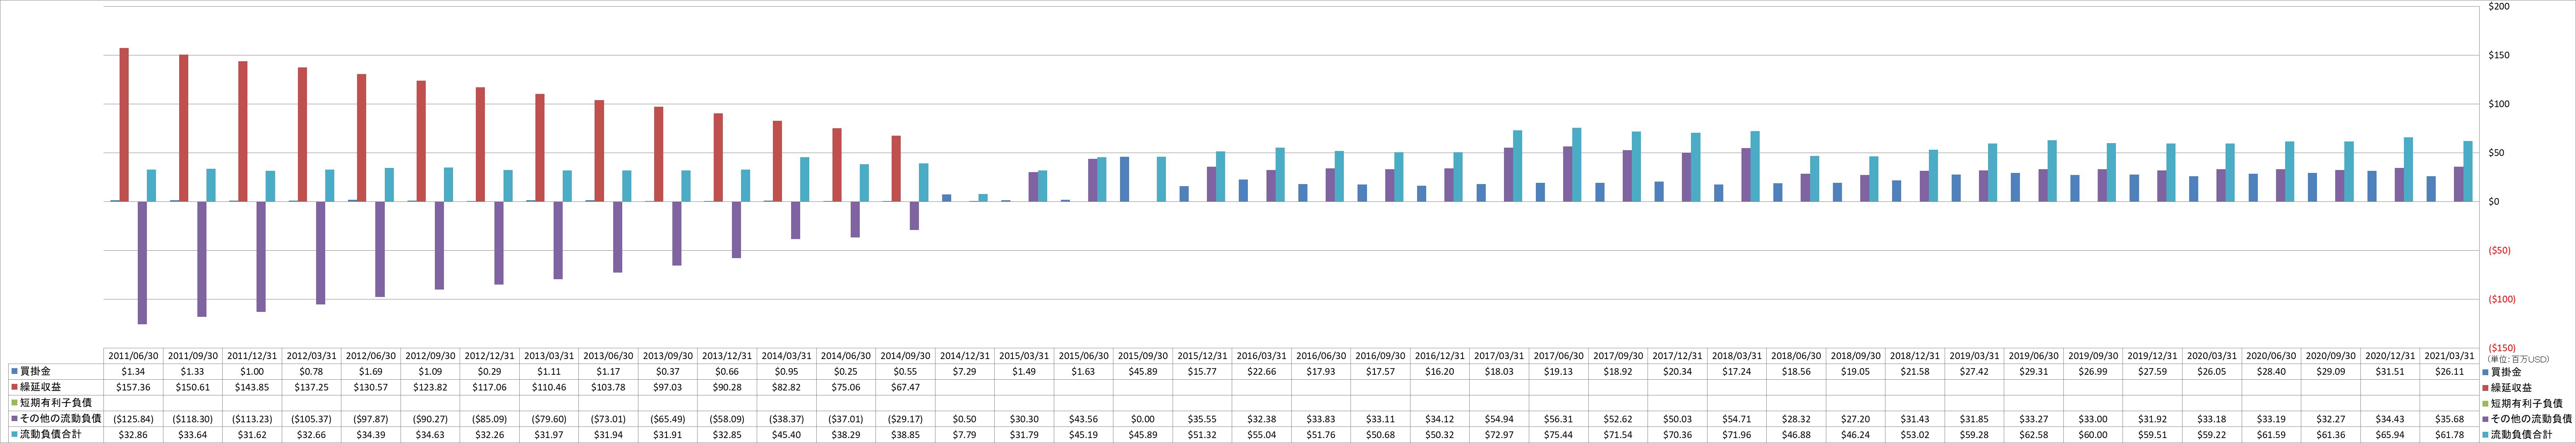Image resolution: width=2576 pixels, height=443 pixels.
Task: Click the $46.88 cell under 2018/06/30
Action: pyautogui.click(x=1796, y=435)
